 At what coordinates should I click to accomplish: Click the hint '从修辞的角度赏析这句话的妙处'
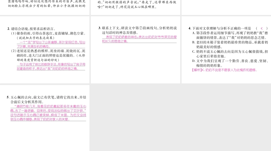51,58
